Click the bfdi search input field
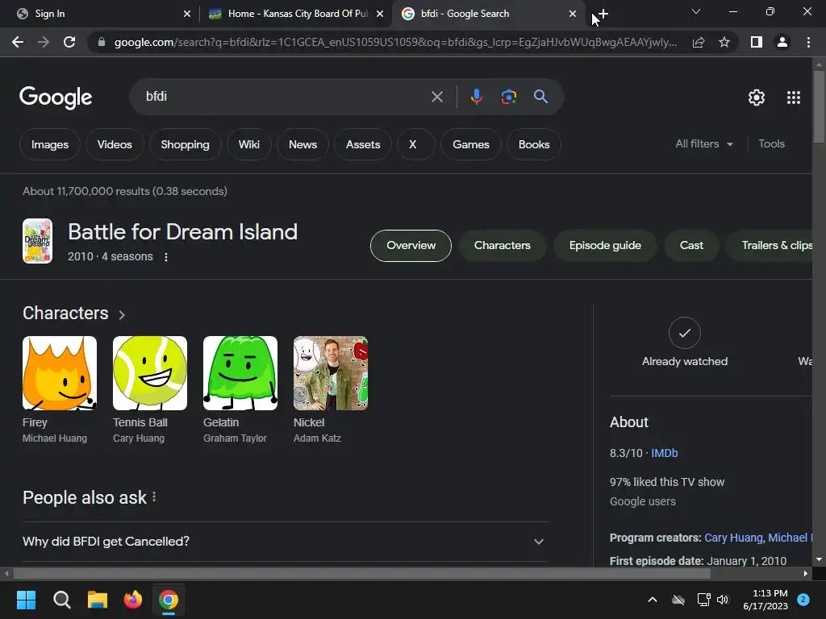This screenshot has height=619, width=826. tap(285, 97)
